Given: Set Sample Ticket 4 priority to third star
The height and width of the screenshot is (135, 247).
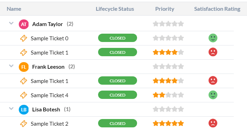Looking at the screenshot, I should click(x=168, y=95).
